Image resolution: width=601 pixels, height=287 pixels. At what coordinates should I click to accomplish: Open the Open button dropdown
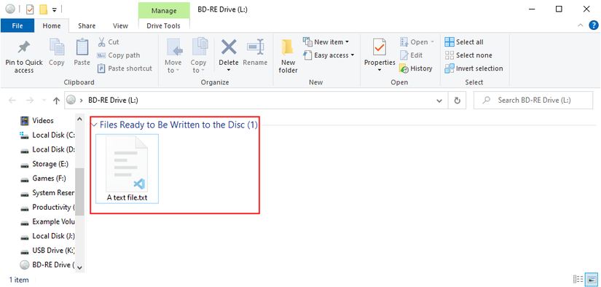pos(417,42)
